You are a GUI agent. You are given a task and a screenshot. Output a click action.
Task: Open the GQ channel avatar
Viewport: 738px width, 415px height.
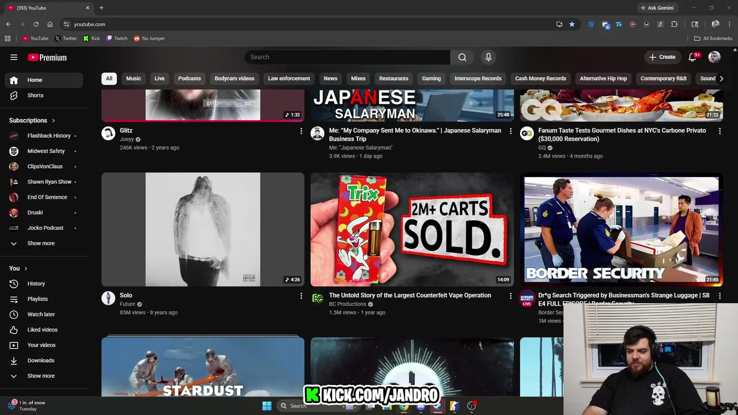coord(526,134)
